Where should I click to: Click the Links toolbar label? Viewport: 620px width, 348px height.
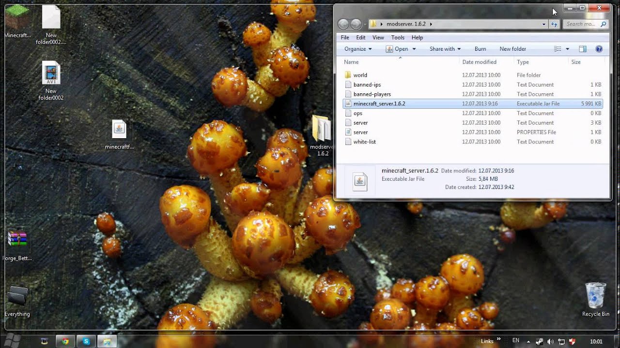[487, 341]
